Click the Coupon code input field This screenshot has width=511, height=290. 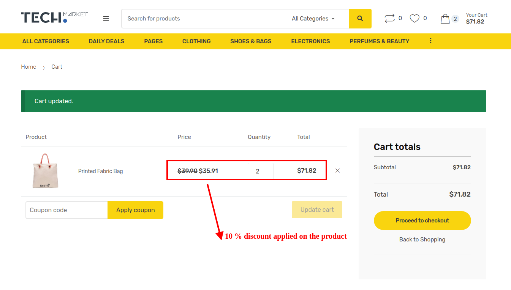66,210
